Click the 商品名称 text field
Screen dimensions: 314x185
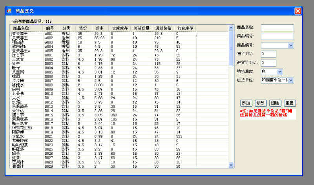click(x=277, y=28)
